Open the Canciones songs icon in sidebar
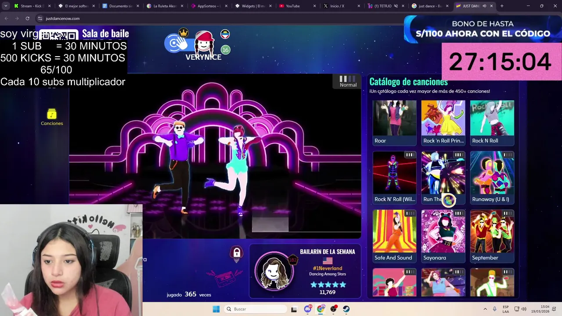Screen dimensions: 562x316 pyautogui.click(x=52, y=117)
